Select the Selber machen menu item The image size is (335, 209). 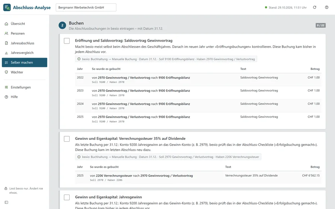(25, 62)
